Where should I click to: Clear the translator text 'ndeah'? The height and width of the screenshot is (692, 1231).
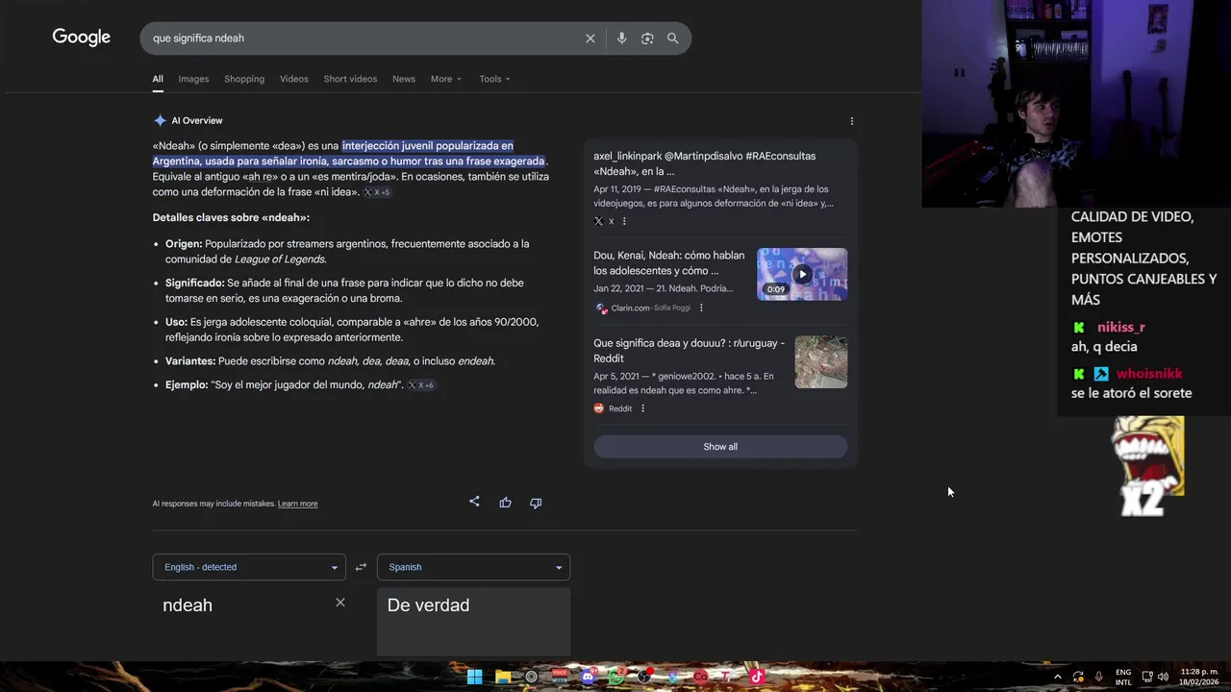coord(339,603)
